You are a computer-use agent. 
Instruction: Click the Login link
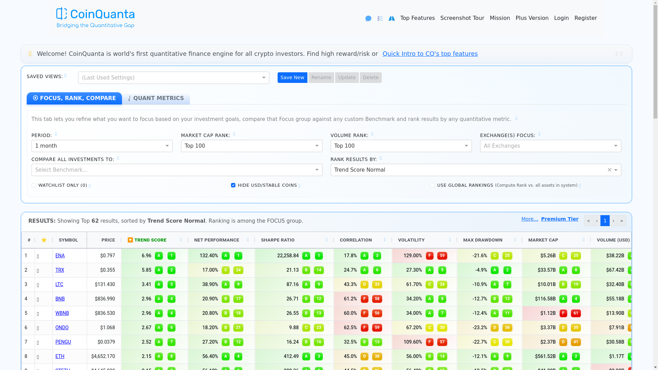(x=561, y=18)
